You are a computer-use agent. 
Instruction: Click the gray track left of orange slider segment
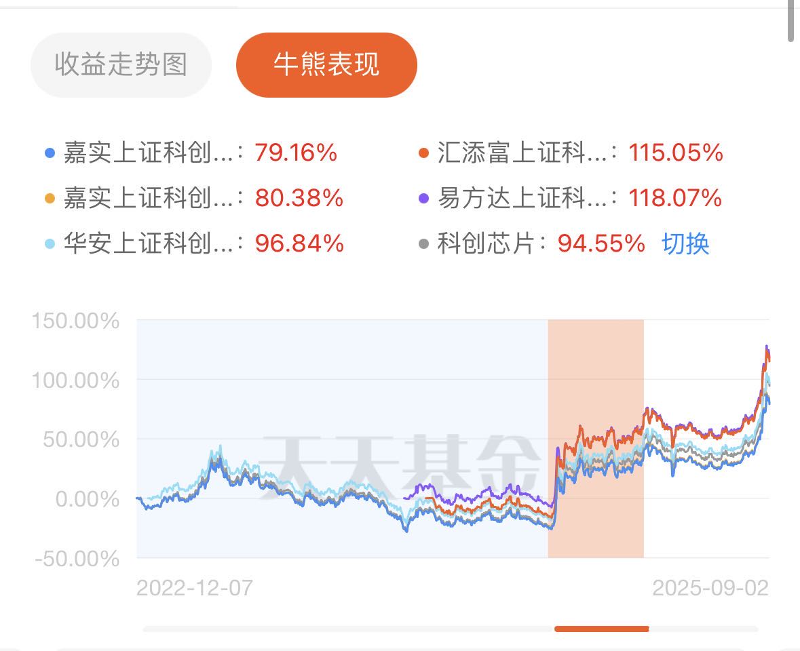click(x=349, y=629)
